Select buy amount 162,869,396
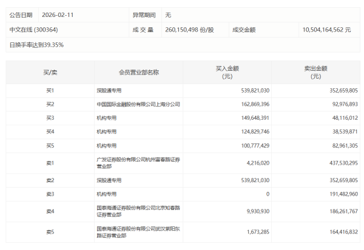This screenshot has height=250, width=364. coord(255,104)
